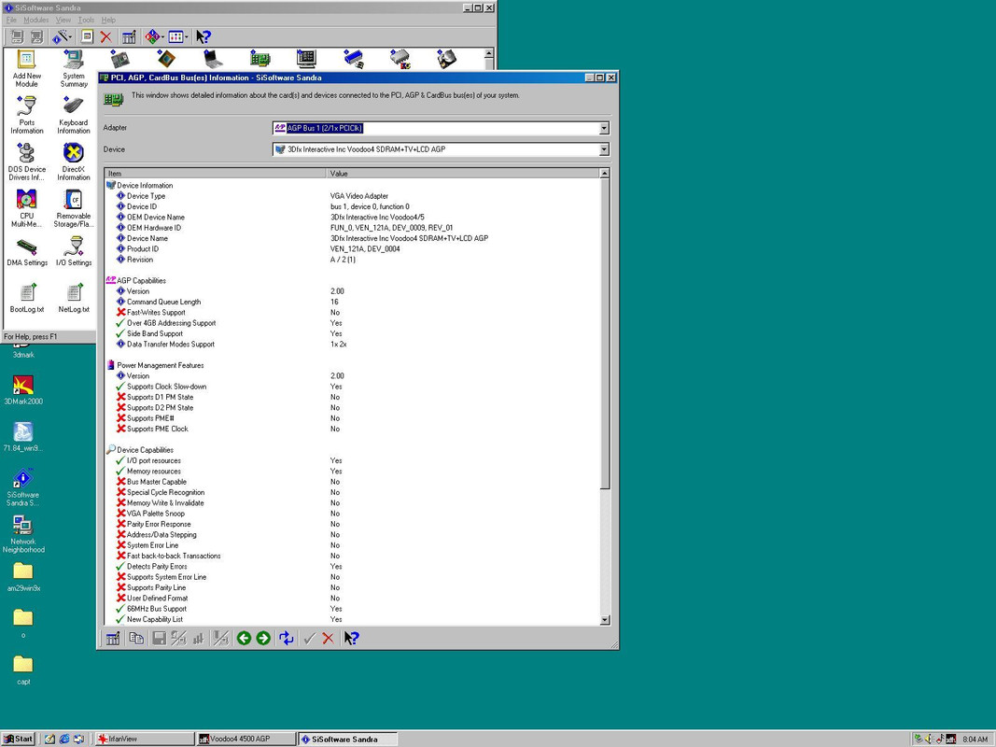This screenshot has width=996, height=747.
Task: Open the BootLog.txt module
Action: tap(27, 298)
